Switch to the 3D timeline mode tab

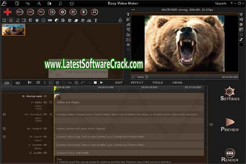(17, 83)
